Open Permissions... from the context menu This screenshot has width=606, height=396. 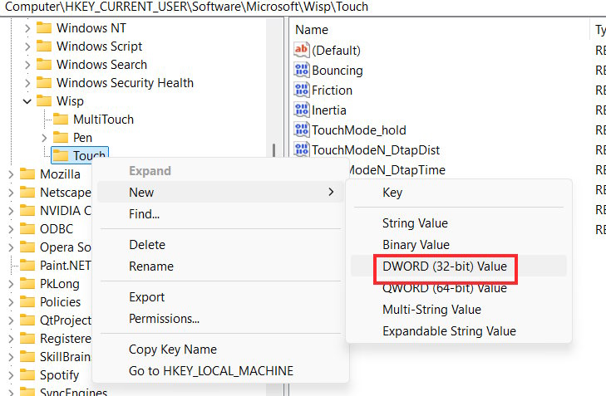point(220,319)
